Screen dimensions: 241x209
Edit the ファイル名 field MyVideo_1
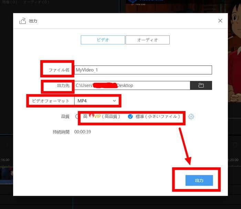143,70
